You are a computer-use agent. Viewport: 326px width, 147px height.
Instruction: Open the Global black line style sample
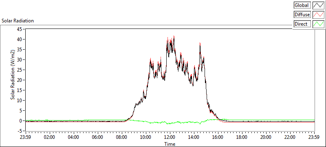tap(318, 5)
